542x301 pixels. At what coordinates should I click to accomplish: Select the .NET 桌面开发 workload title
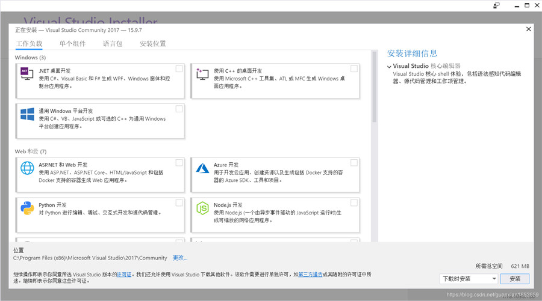(x=55, y=71)
